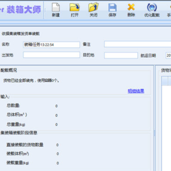
Task: Click the 名称 name input field
Action: 51,45
